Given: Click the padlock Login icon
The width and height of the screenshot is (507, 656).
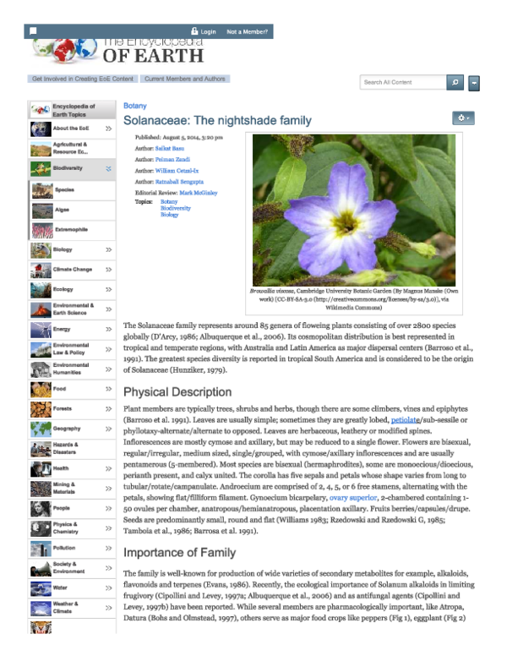Looking at the screenshot, I should [194, 31].
